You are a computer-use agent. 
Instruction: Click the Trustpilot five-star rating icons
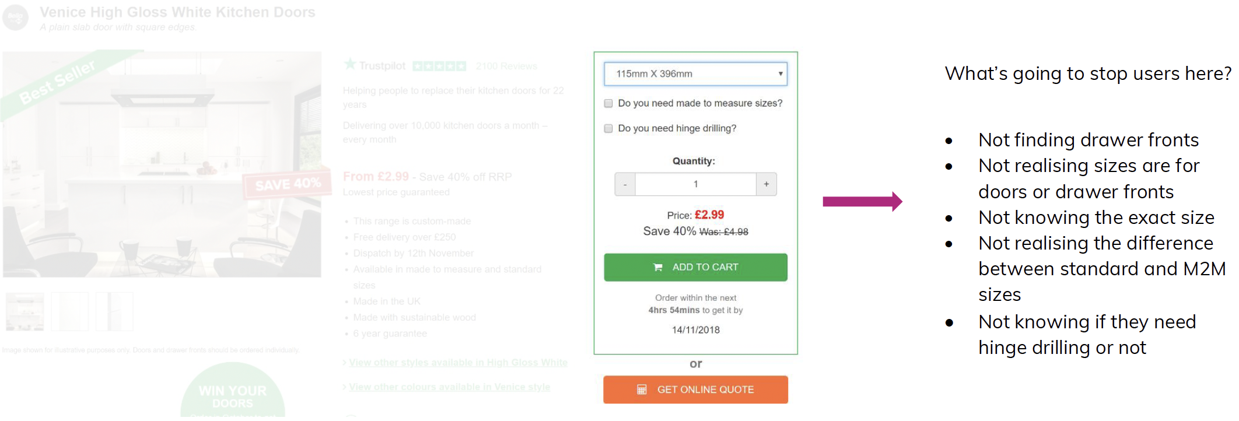(439, 66)
